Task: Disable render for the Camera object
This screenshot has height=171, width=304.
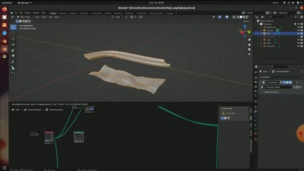Action: click(302, 30)
